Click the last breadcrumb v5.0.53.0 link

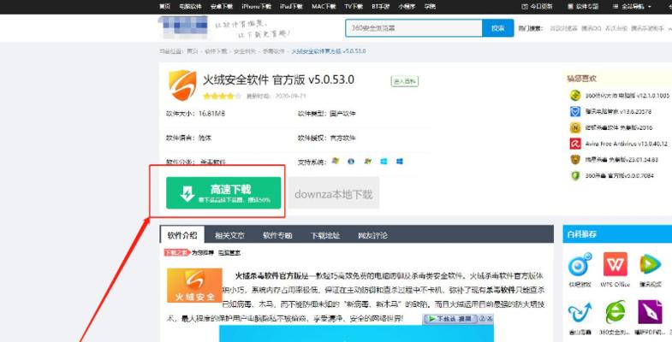[329, 51]
